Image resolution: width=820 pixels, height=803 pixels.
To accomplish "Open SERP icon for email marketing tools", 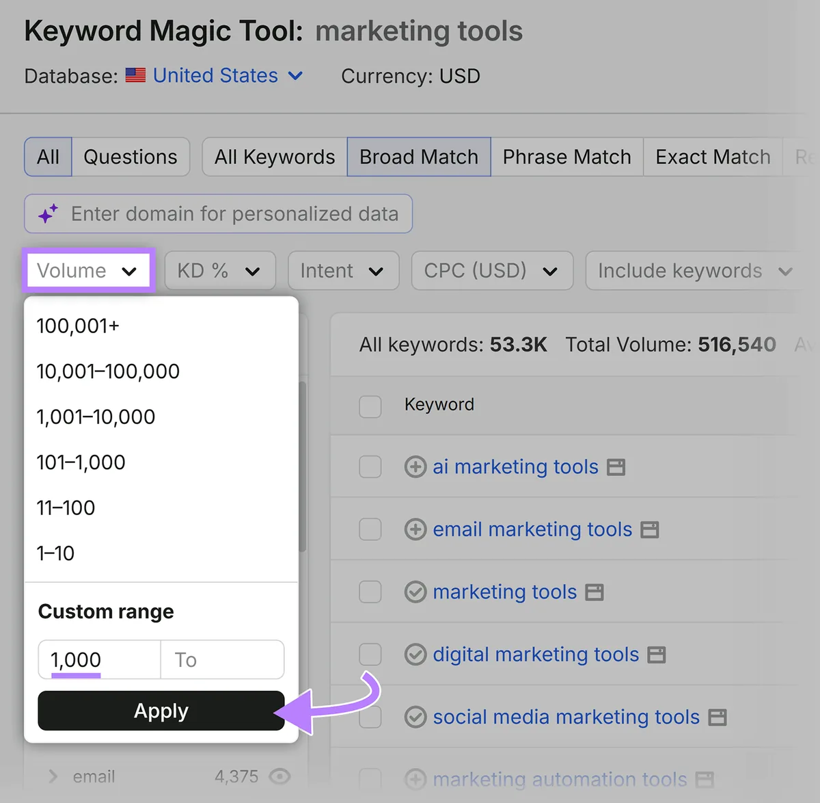I will [x=650, y=530].
